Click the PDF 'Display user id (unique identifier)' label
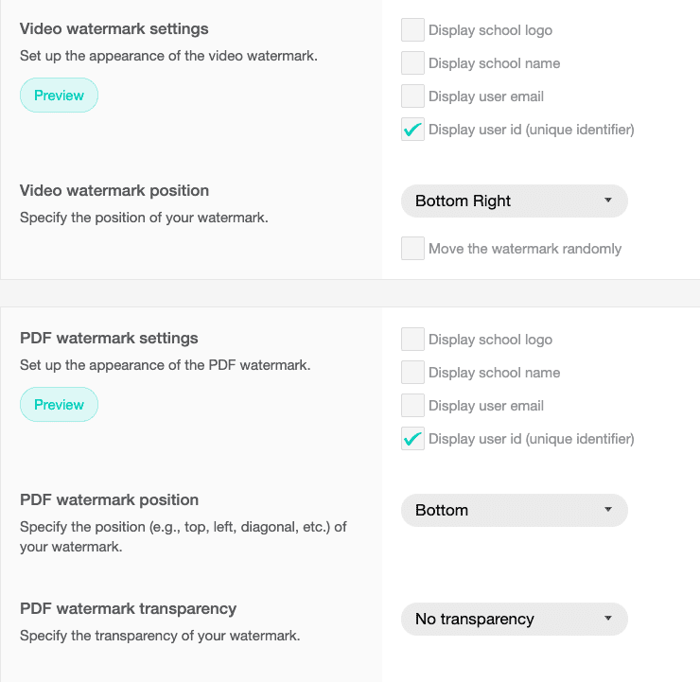 [x=532, y=439]
